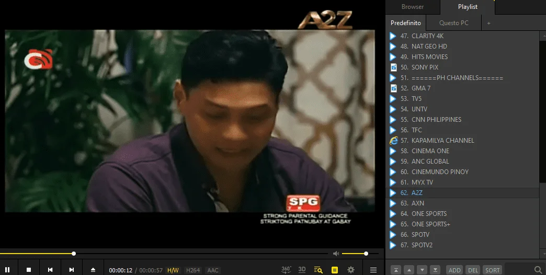This screenshot has width=546, height=275.
Task: Click the DEL playlist button
Action: click(x=473, y=270)
